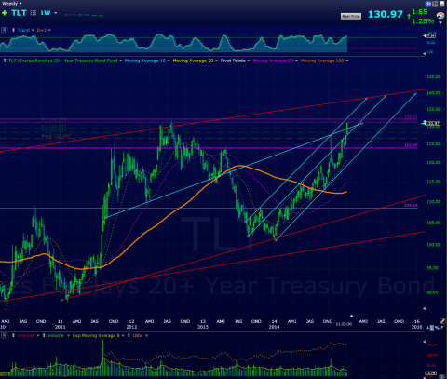
Task: Click the last price 130.97
Action: (386, 14)
